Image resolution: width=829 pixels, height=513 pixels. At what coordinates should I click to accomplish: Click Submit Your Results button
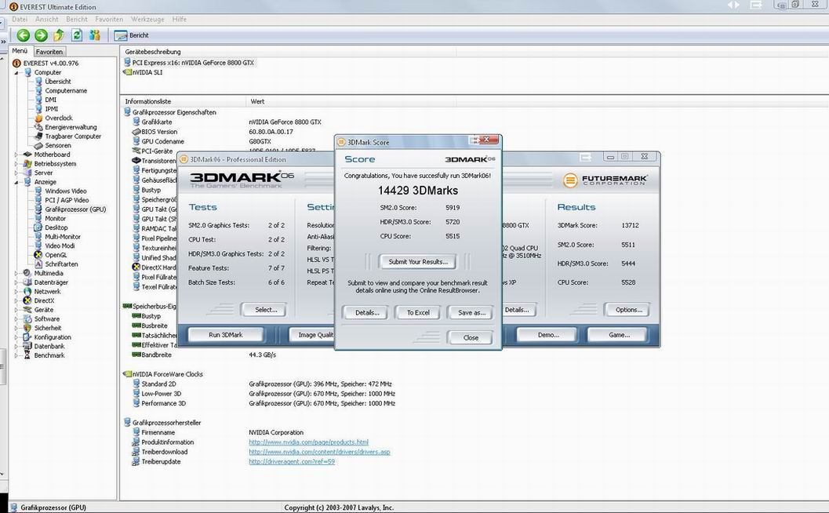418,262
